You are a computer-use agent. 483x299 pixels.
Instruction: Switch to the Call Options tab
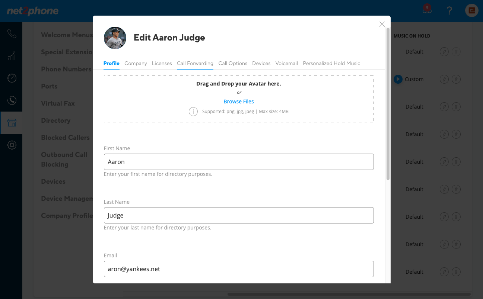click(x=233, y=64)
